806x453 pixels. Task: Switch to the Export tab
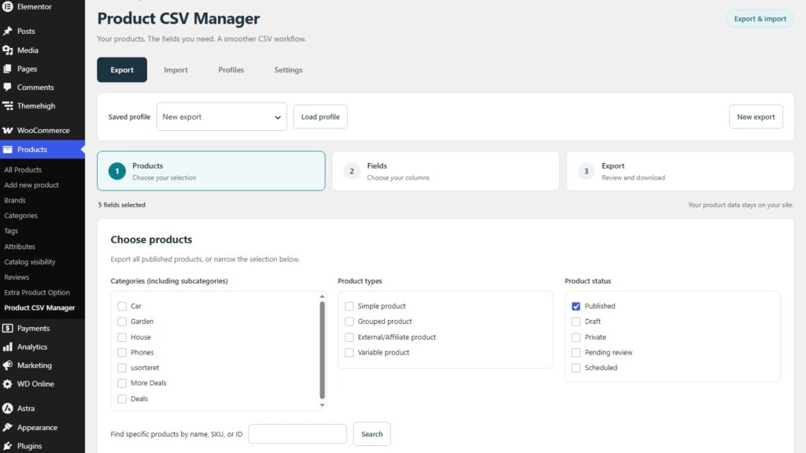point(122,70)
